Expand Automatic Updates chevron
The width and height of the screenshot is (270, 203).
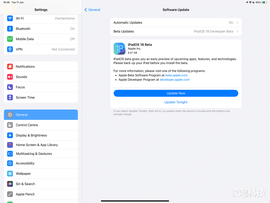237,23
